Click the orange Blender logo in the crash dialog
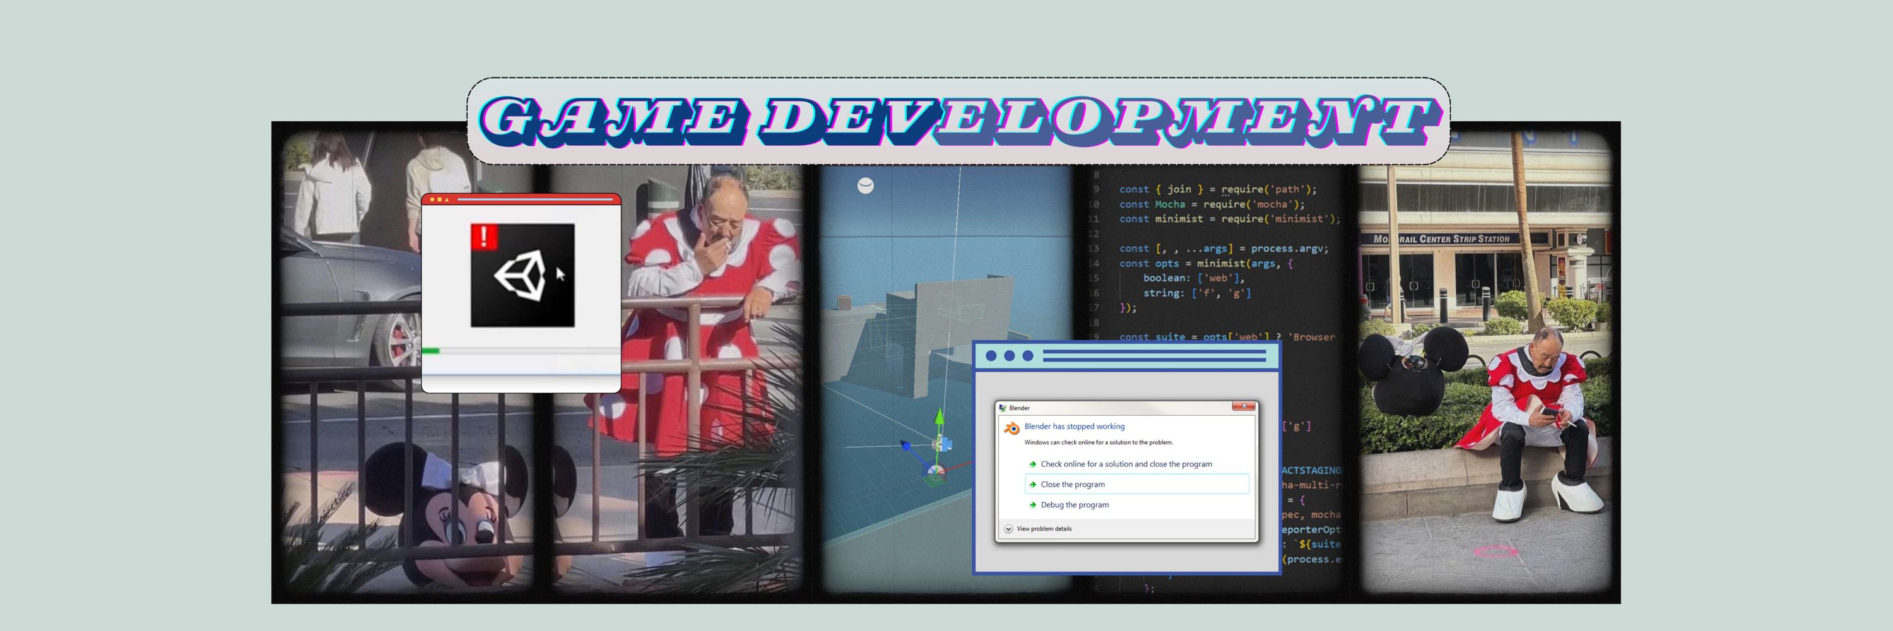The image size is (1893, 631). pyautogui.click(x=1012, y=428)
